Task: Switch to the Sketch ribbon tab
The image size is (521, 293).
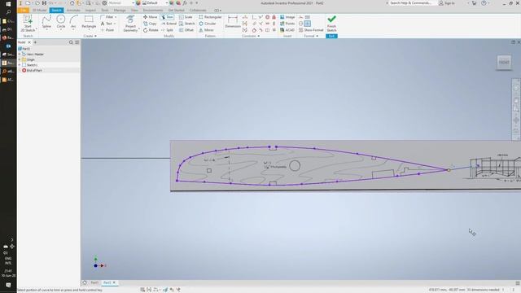Action: tap(56, 11)
